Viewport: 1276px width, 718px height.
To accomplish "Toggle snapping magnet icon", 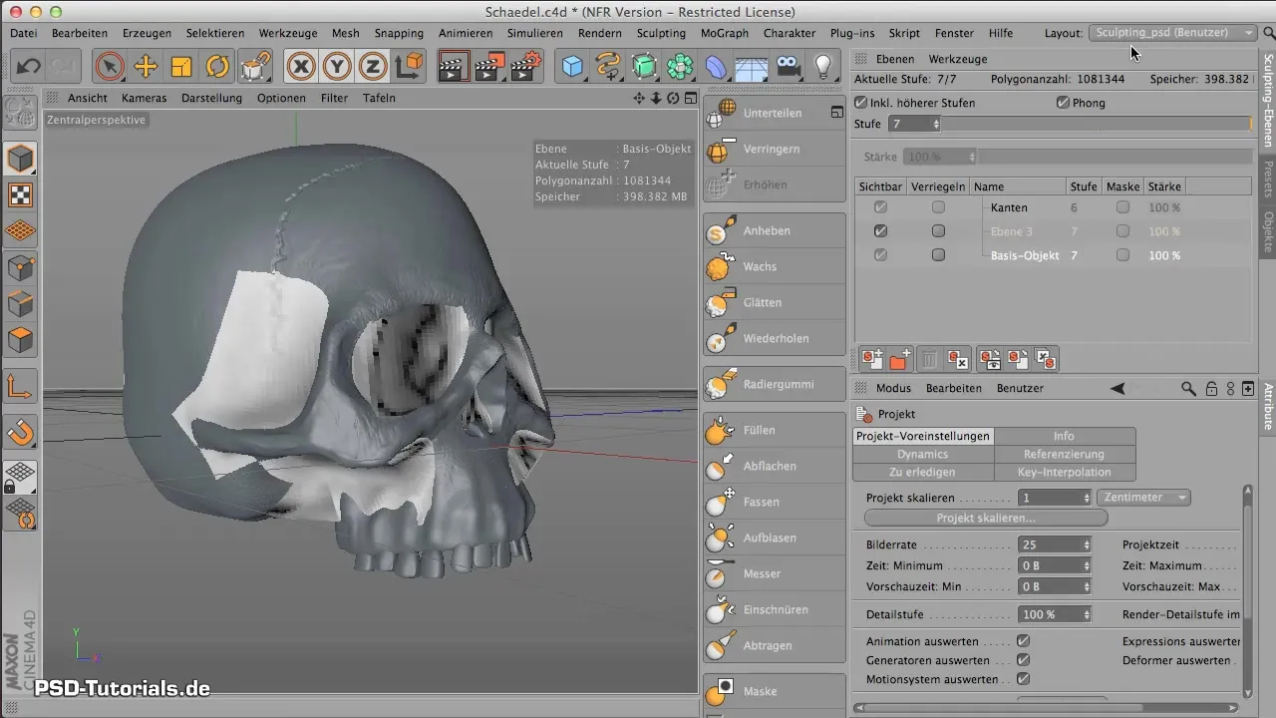I will pos(21,433).
